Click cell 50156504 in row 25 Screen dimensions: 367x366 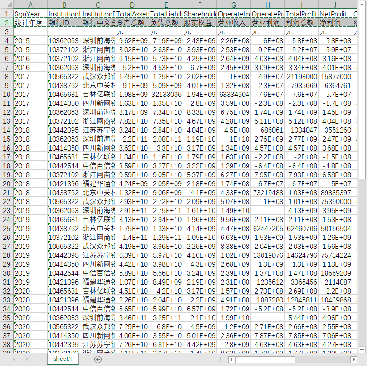point(335,229)
